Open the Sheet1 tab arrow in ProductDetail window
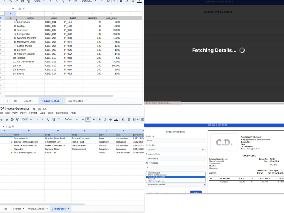This screenshot has height=213, width=284. click(x=35, y=101)
